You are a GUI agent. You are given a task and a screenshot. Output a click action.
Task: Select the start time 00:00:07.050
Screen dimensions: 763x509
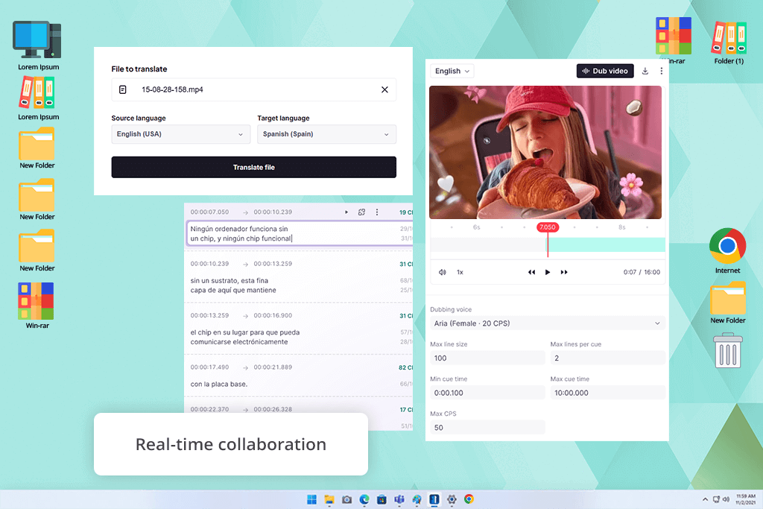pyautogui.click(x=209, y=212)
